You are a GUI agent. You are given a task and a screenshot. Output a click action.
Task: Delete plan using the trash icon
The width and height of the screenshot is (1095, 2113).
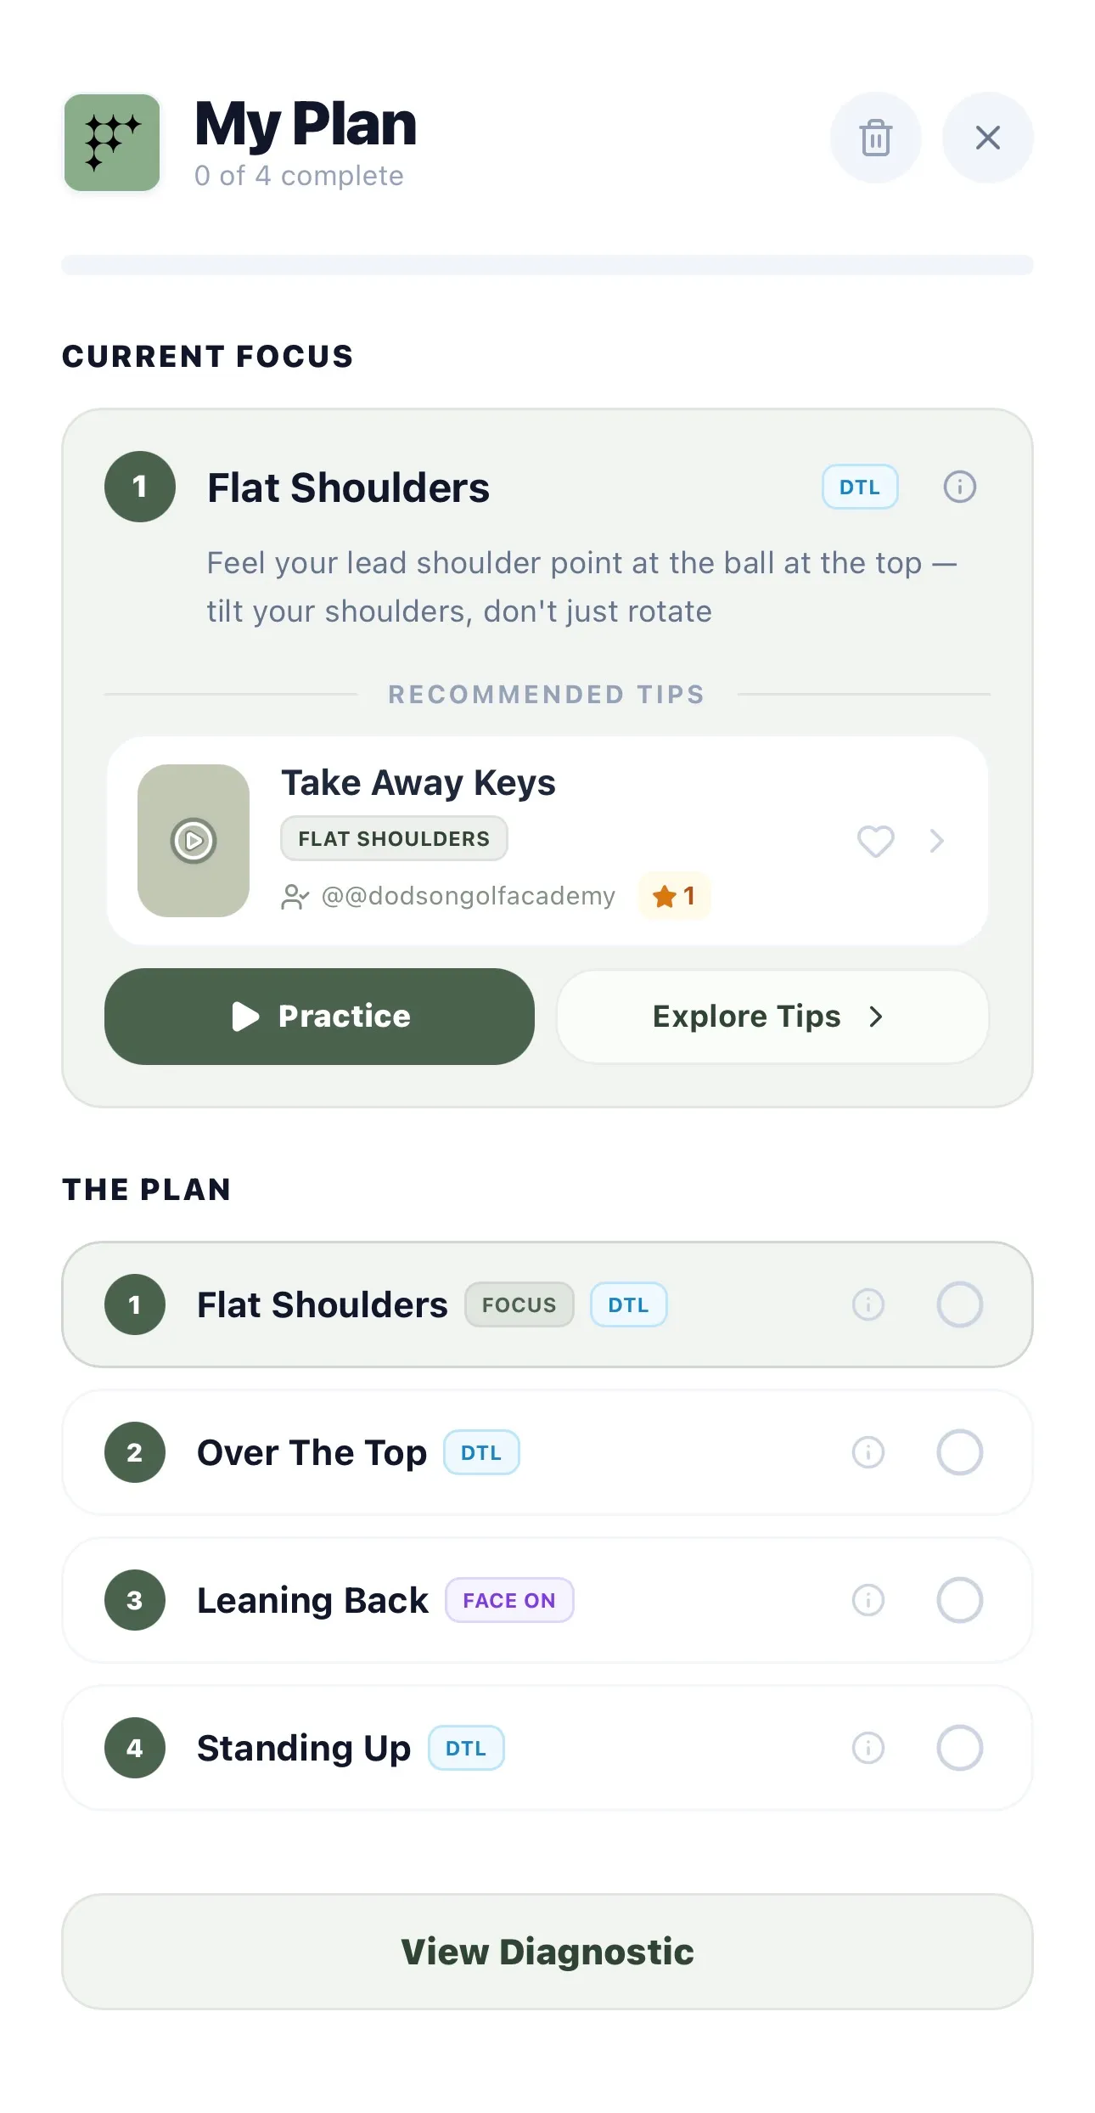(x=875, y=138)
